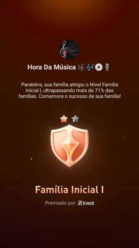
Task: Click the Hora Da Música family name
Action: (x=52, y=67)
